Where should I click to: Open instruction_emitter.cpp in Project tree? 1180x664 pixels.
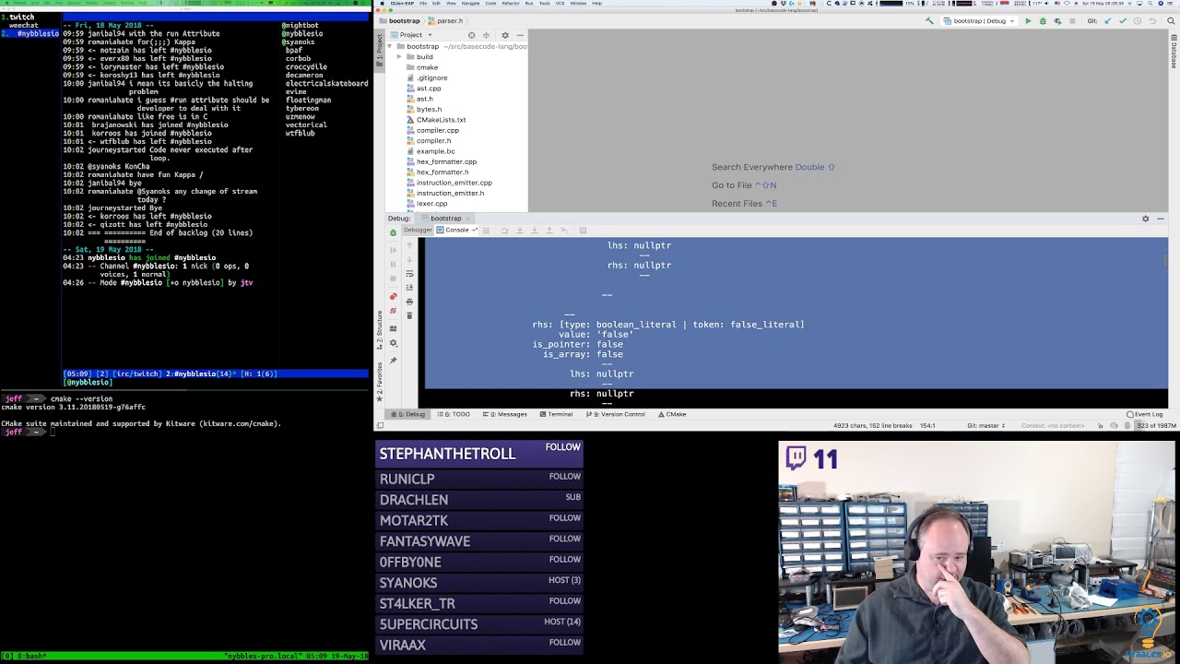(454, 183)
